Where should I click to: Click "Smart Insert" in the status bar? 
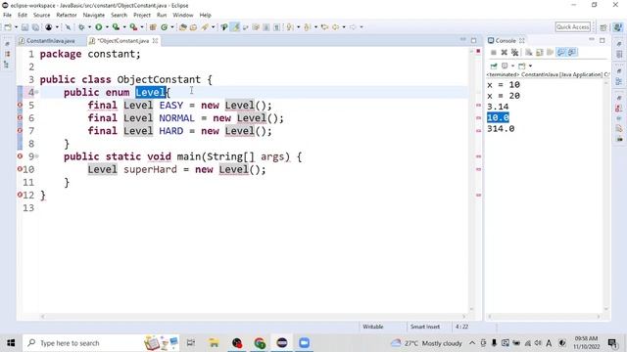click(x=424, y=327)
